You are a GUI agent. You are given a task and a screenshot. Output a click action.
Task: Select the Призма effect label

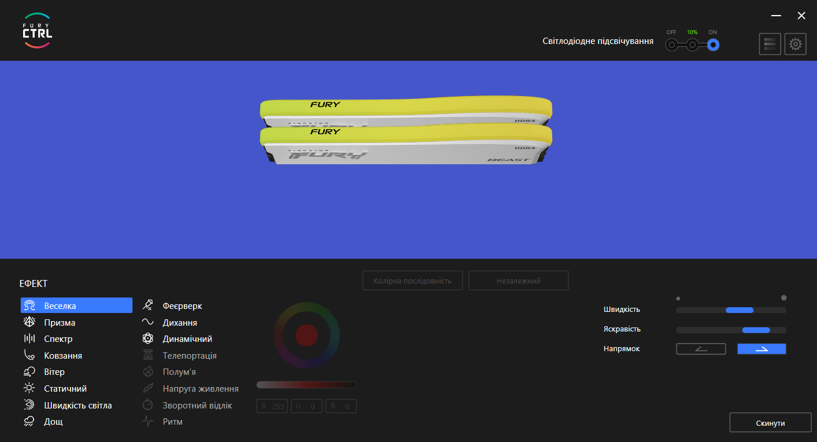pos(60,322)
